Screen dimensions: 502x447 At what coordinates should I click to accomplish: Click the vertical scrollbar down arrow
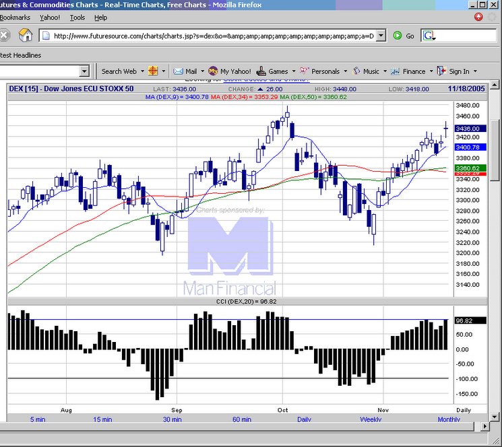495,417
